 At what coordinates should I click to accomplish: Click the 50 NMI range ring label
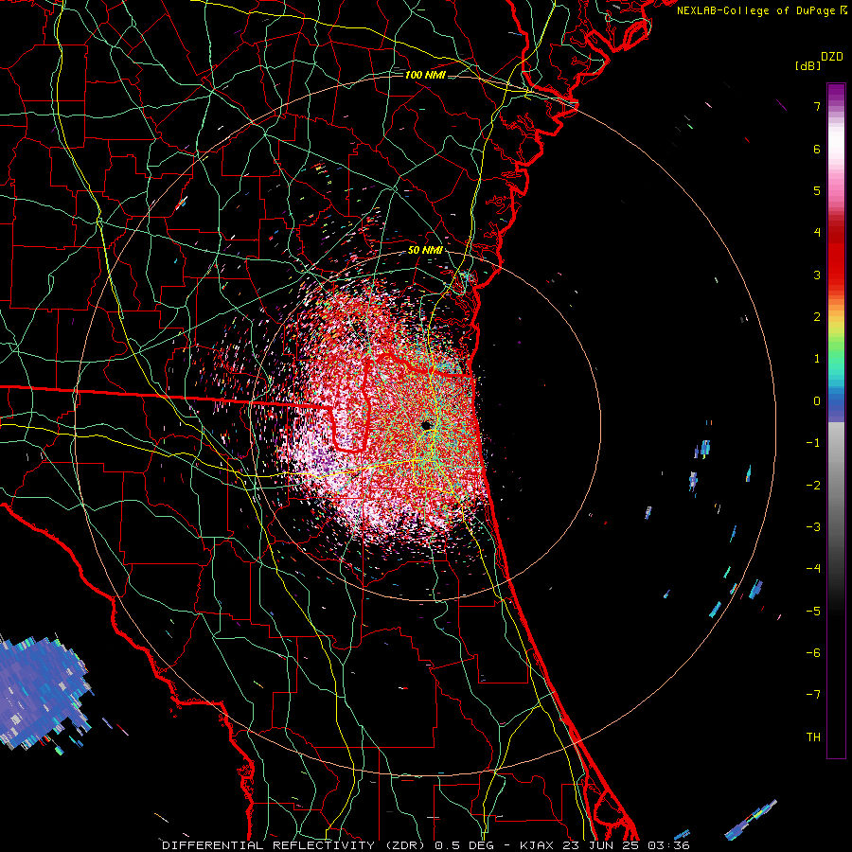coord(425,250)
